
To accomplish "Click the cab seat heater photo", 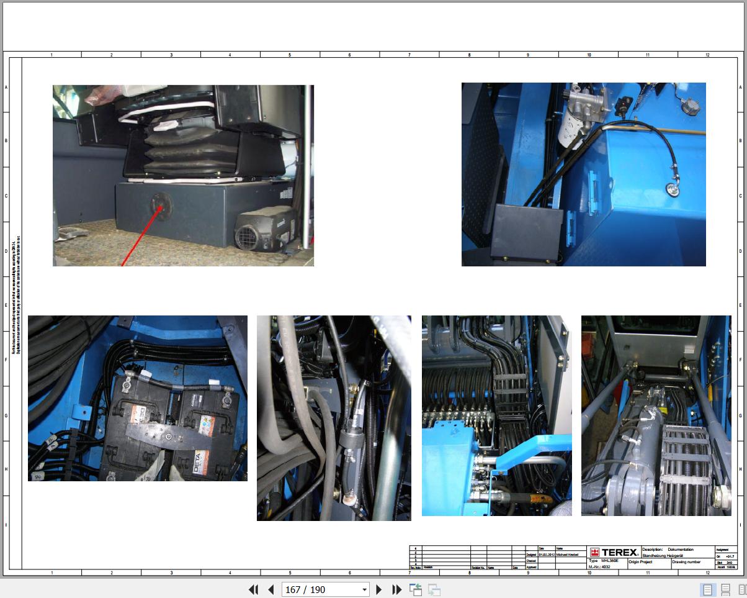I will point(183,175).
